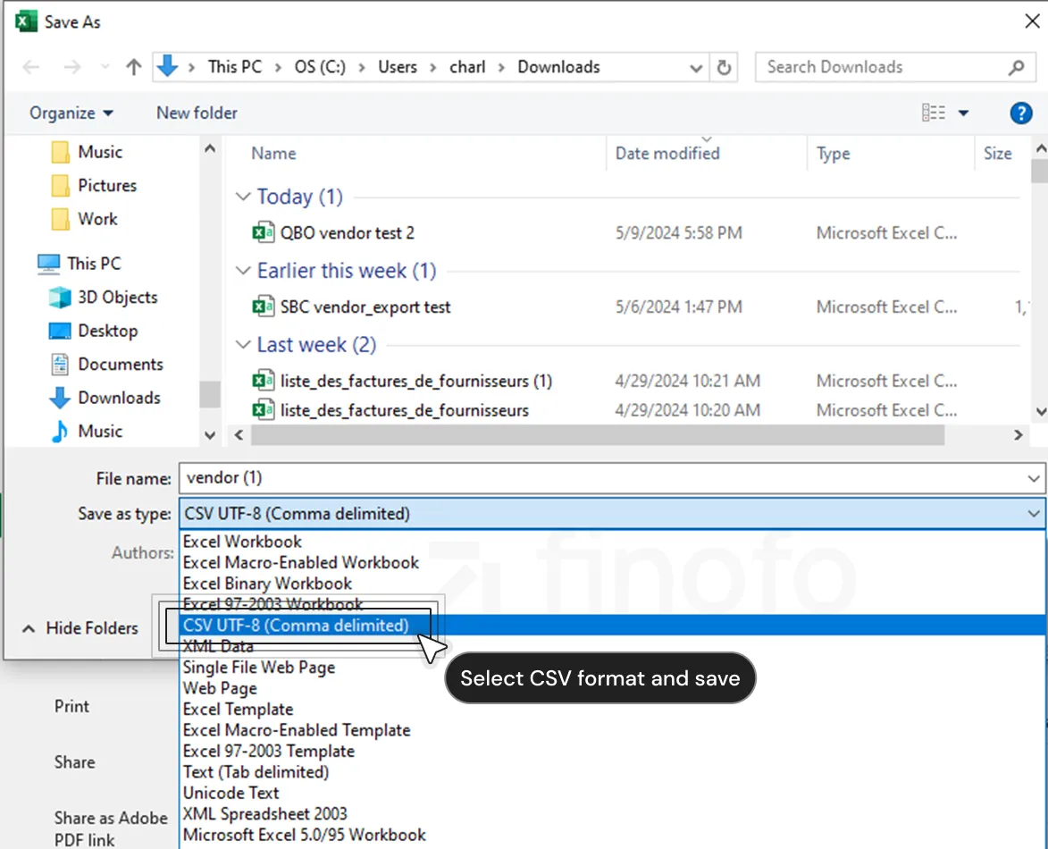This screenshot has width=1048, height=849.
Task: Click the Downloads arrow icon in sidebar
Action: (60, 398)
